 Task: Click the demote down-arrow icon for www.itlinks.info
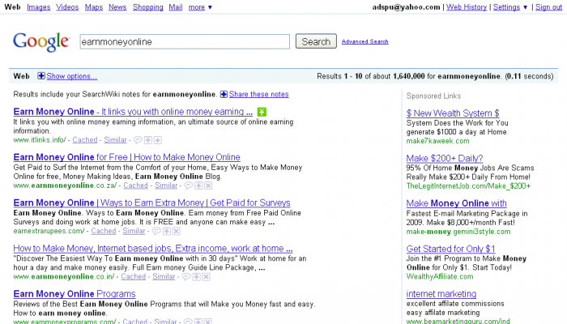pyautogui.click(x=158, y=140)
